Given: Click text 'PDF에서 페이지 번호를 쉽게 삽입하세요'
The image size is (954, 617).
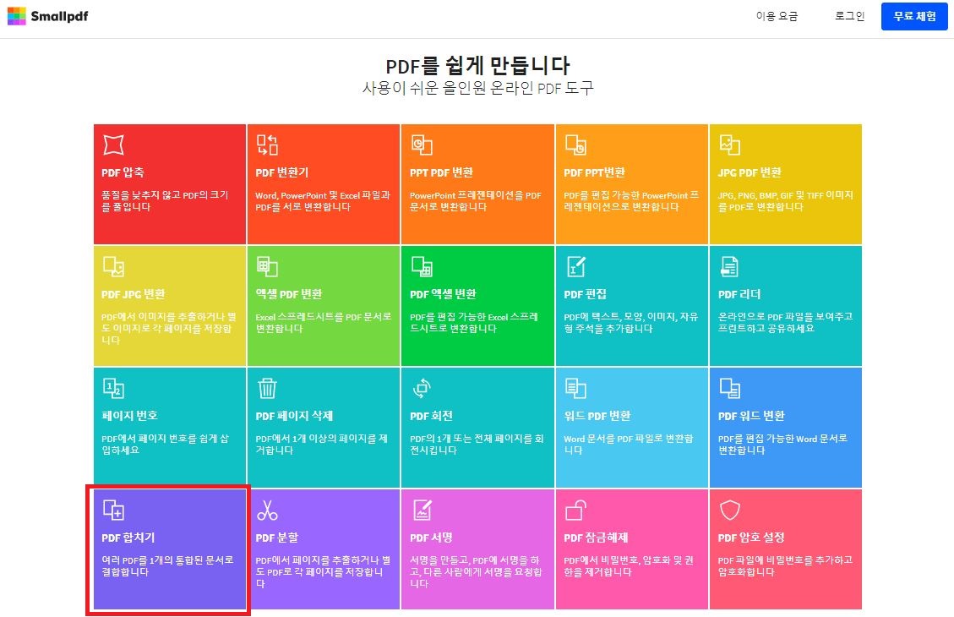Looking at the screenshot, I should point(165,445).
